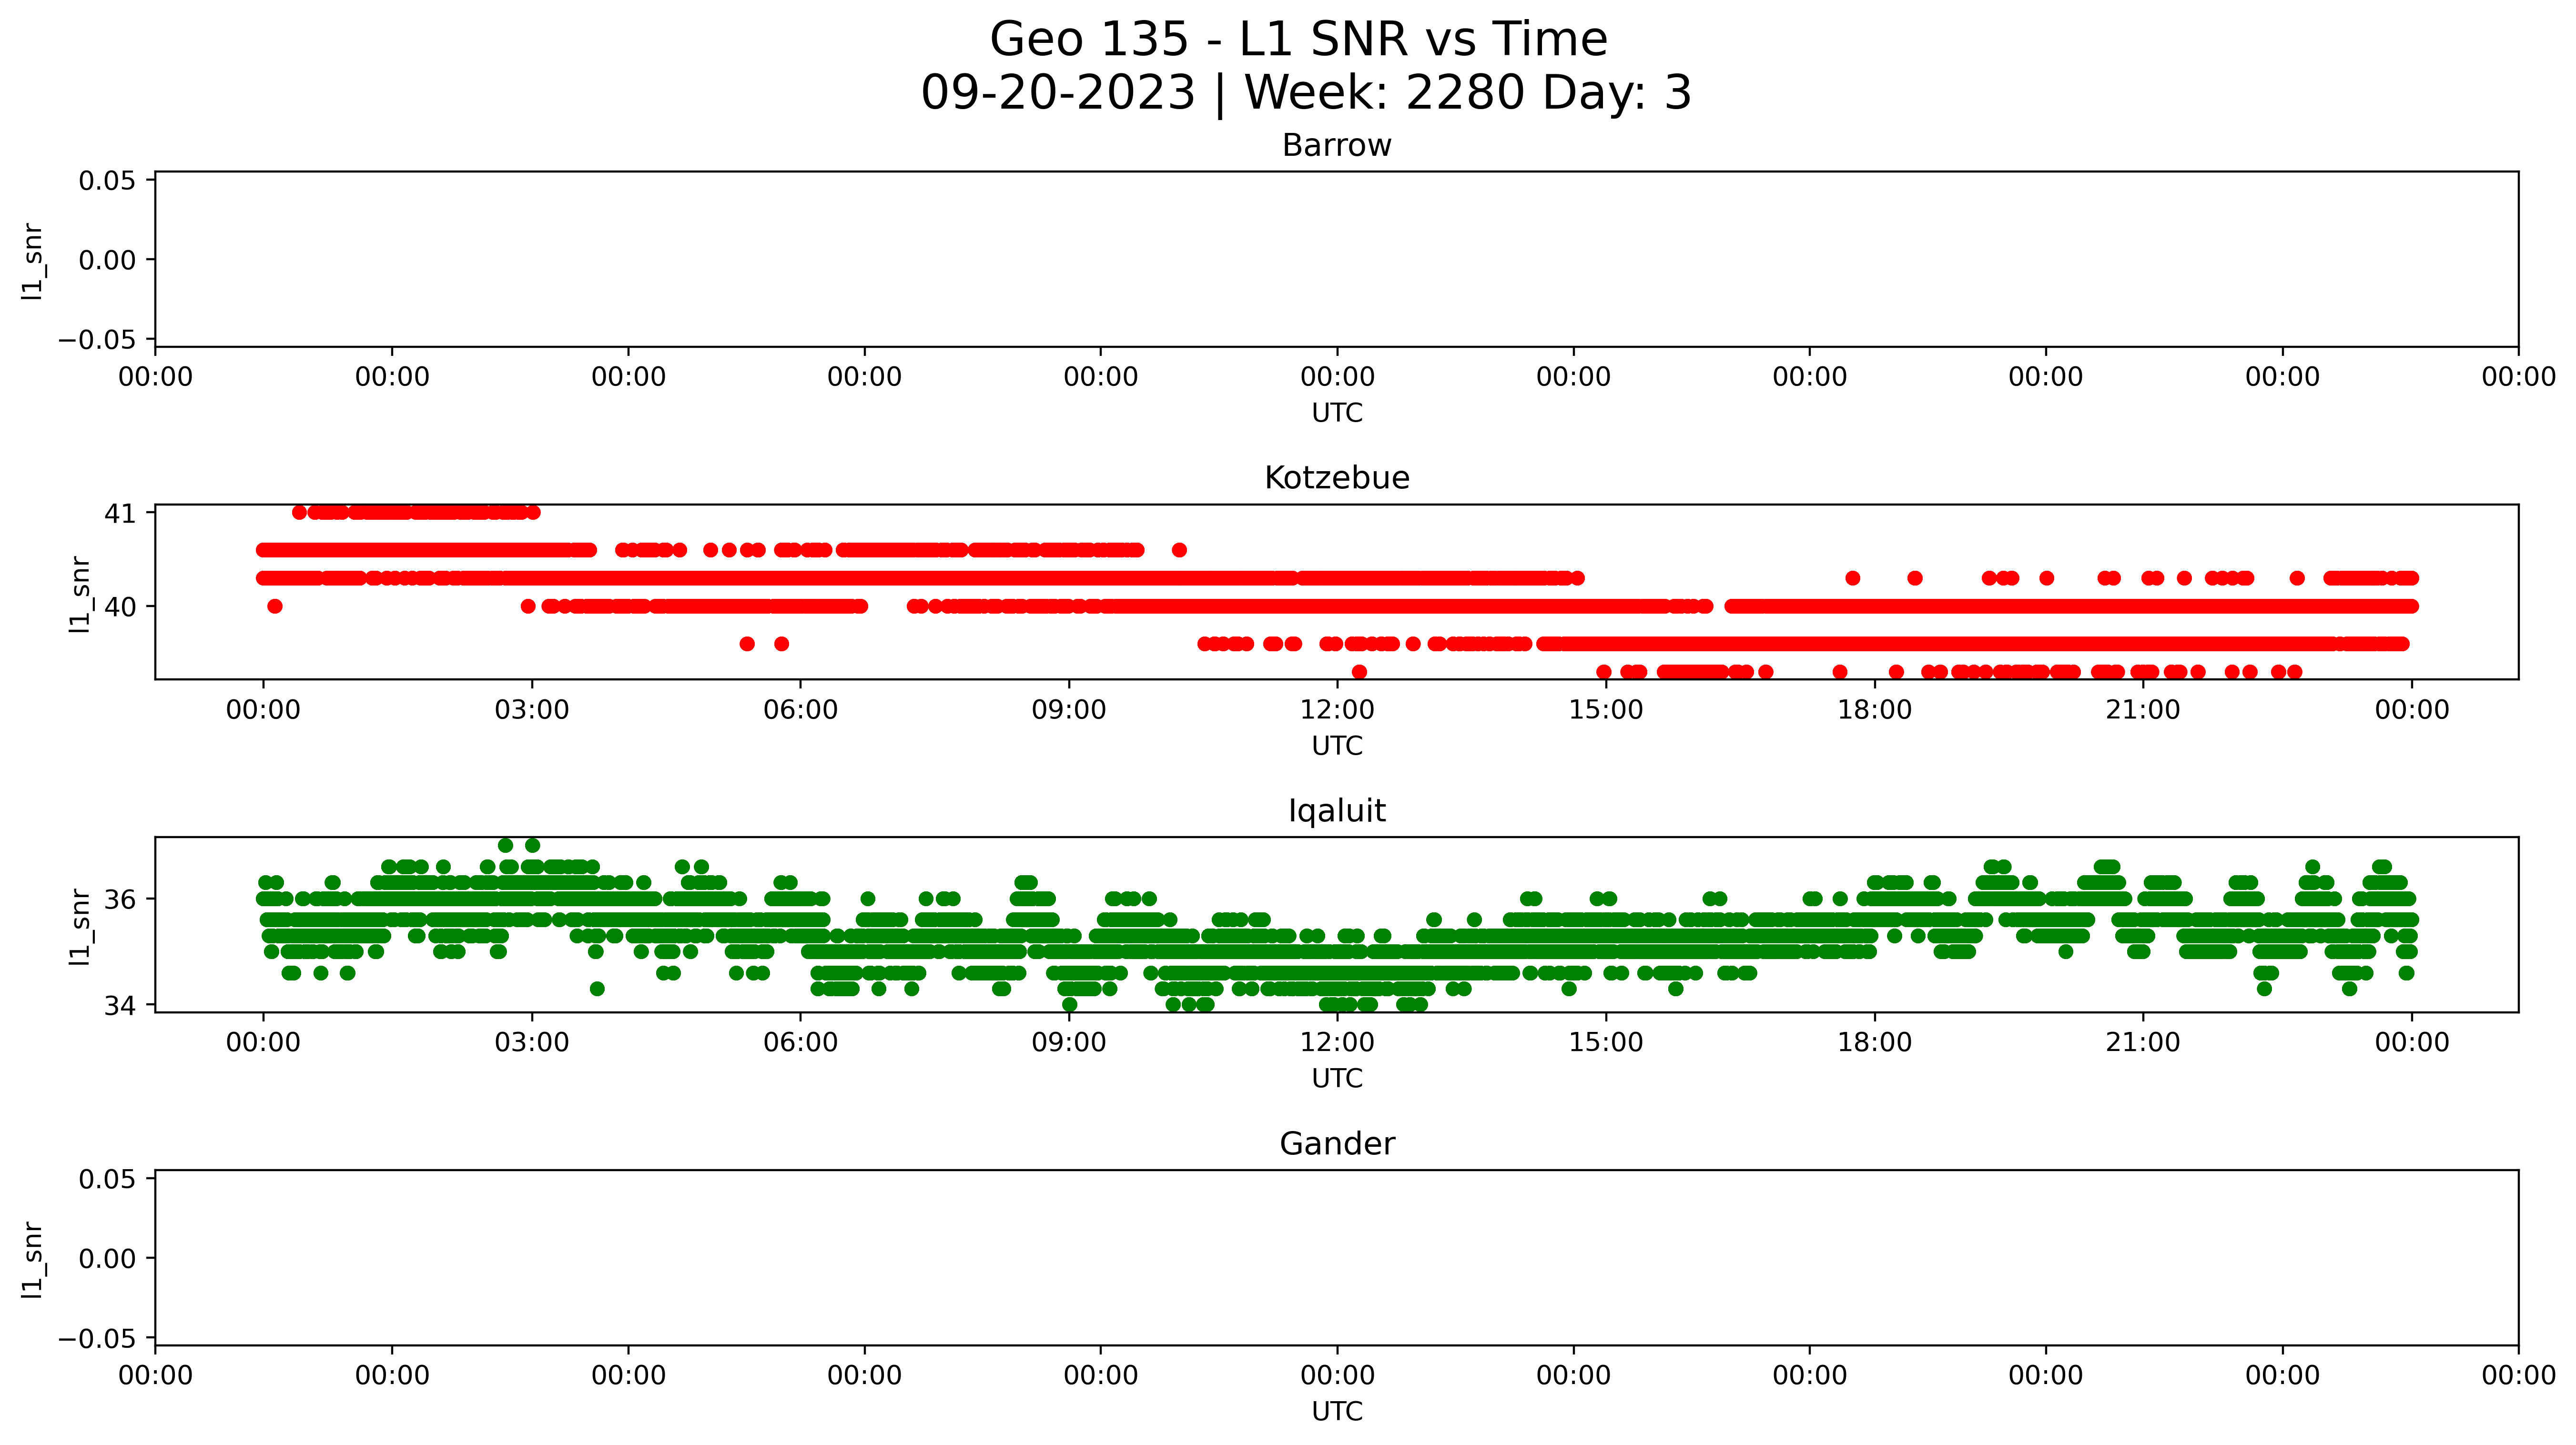
Task: Click the 15:00 x-tick under Kotzebue plot
Action: pyautogui.click(x=1606, y=710)
